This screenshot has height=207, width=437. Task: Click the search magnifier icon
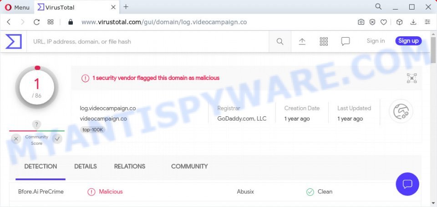[x=280, y=42]
